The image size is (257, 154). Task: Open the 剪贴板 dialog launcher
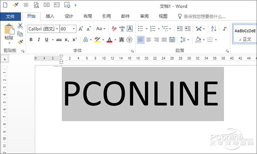pos(23,51)
